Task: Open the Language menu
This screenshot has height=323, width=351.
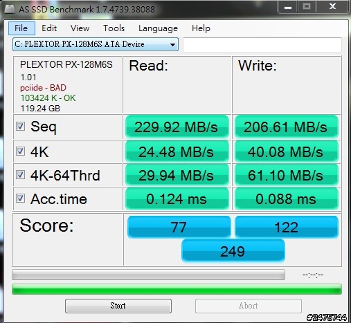Action: (158, 28)
